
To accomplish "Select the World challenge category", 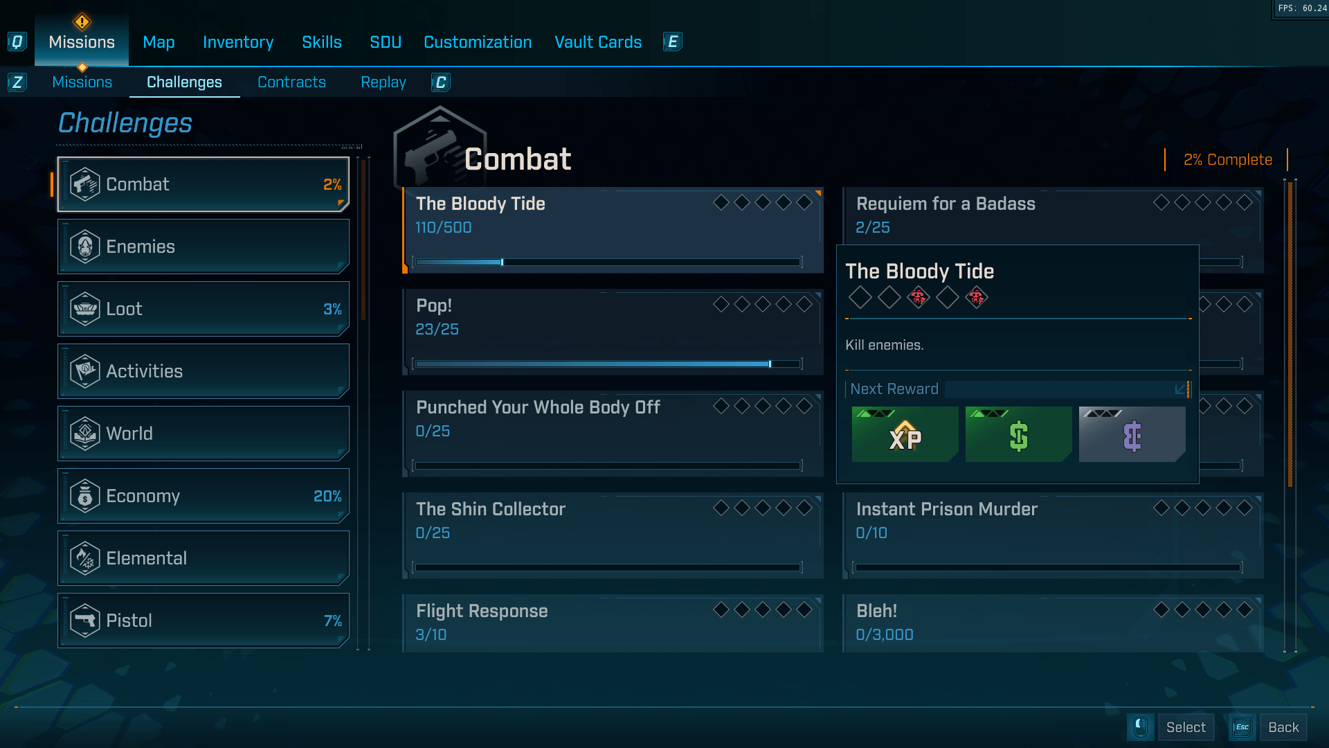I will (204, 434).
